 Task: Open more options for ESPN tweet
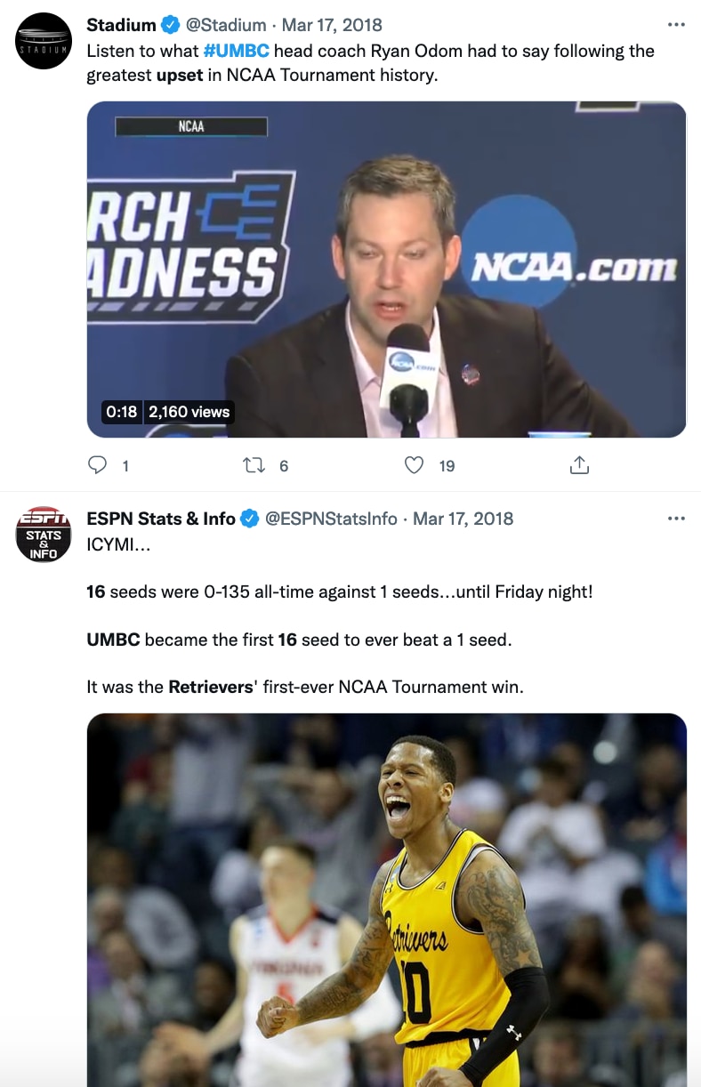676,519
